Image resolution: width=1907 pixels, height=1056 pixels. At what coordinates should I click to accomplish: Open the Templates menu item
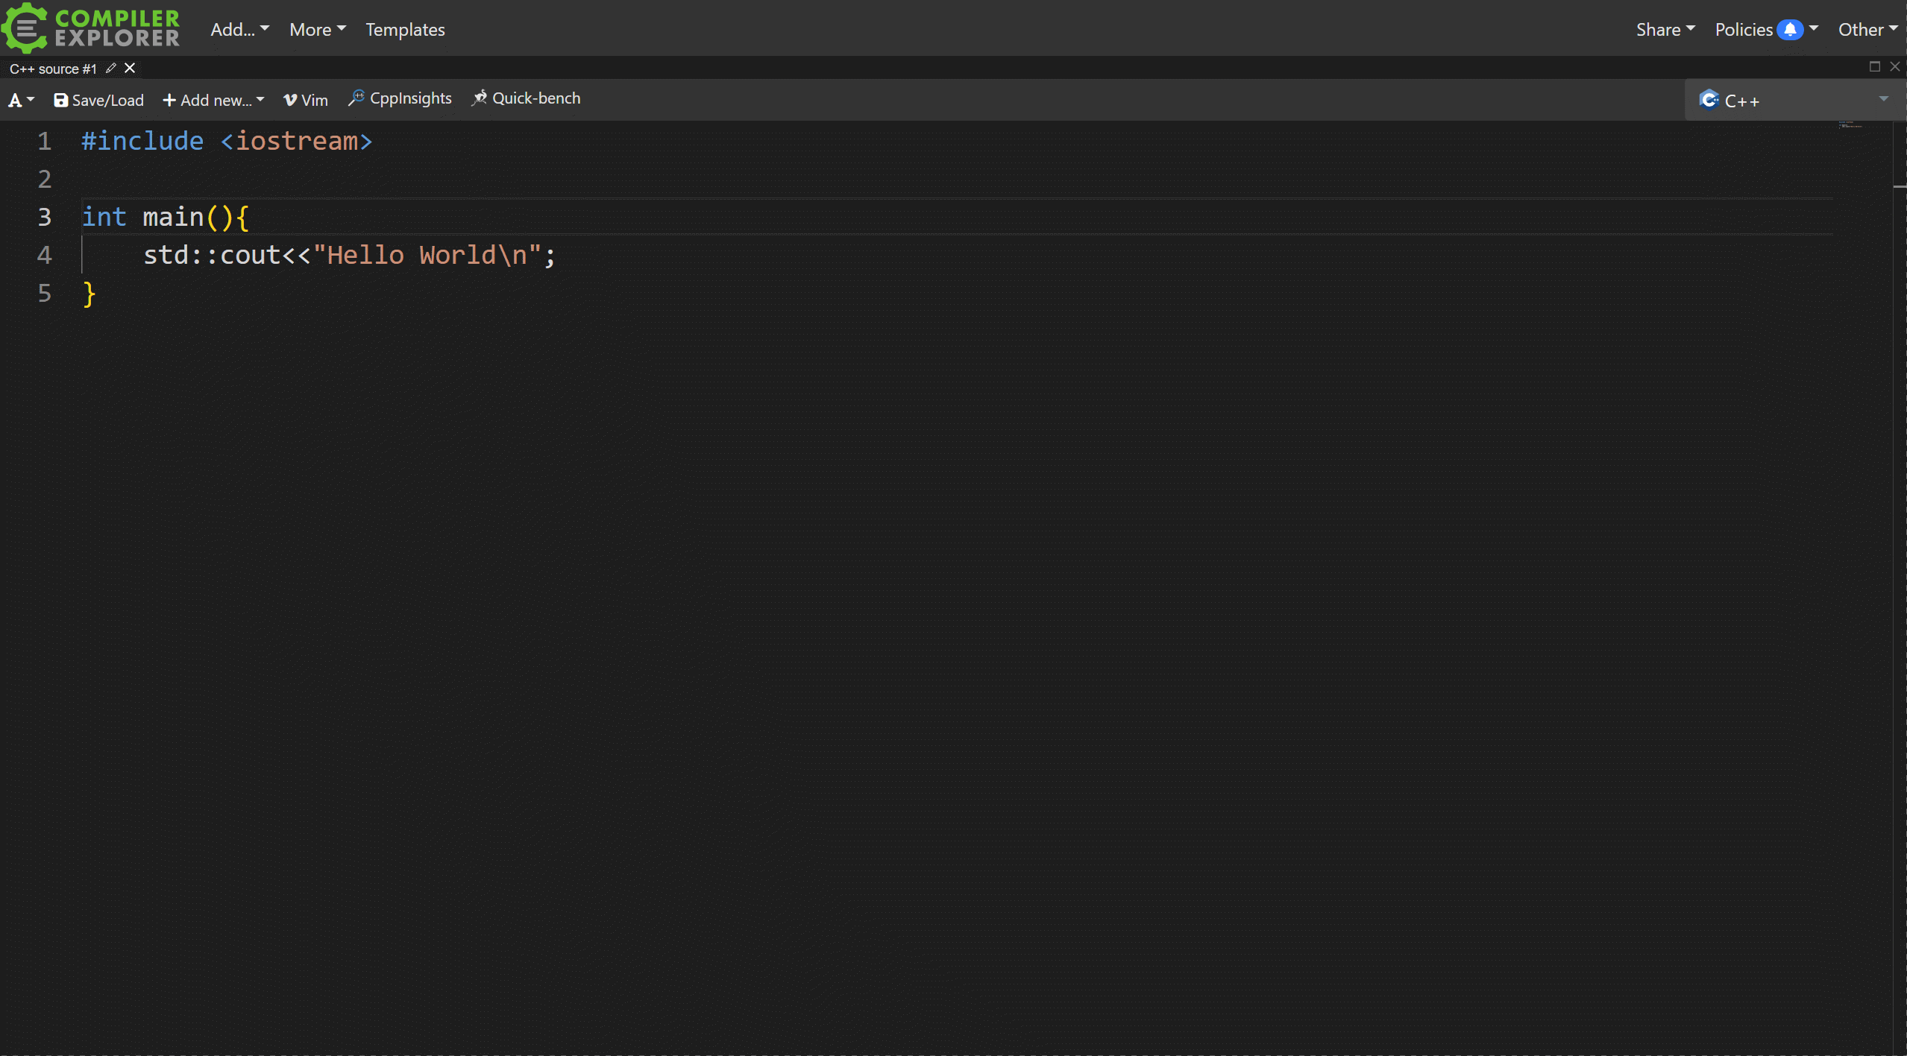pos(405,30)
